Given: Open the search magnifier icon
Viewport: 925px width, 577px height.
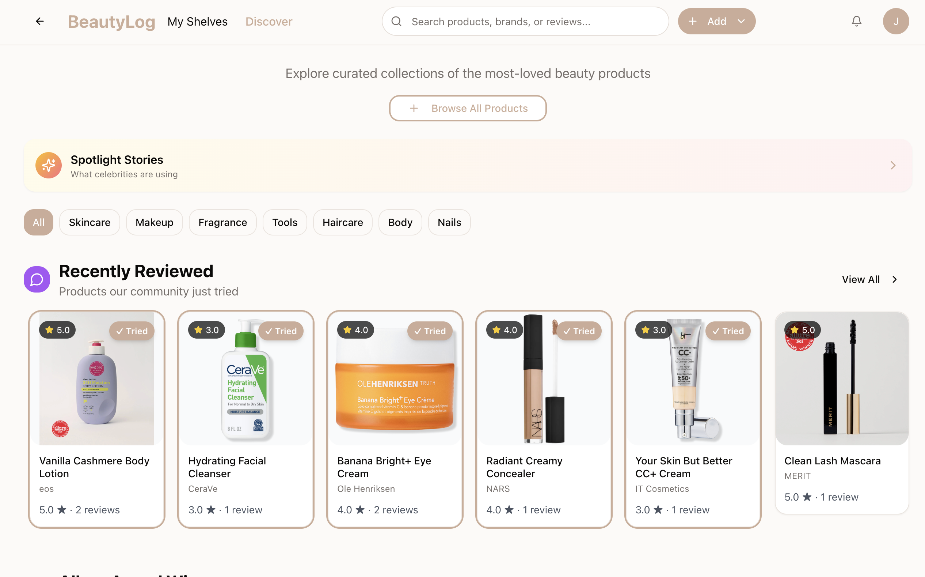Looking at the screenshot, I should [x=396, y=21].
